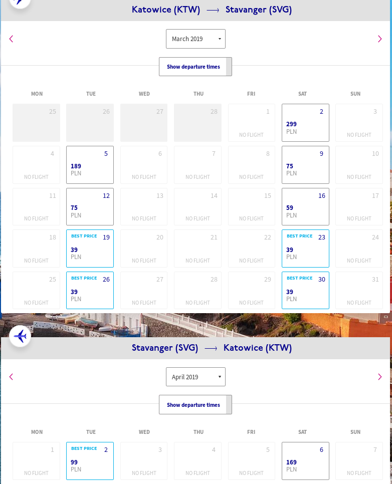Choose March 9 flight for 75 PLN
Screen dimensions: 392x484
tap(305, 165)
